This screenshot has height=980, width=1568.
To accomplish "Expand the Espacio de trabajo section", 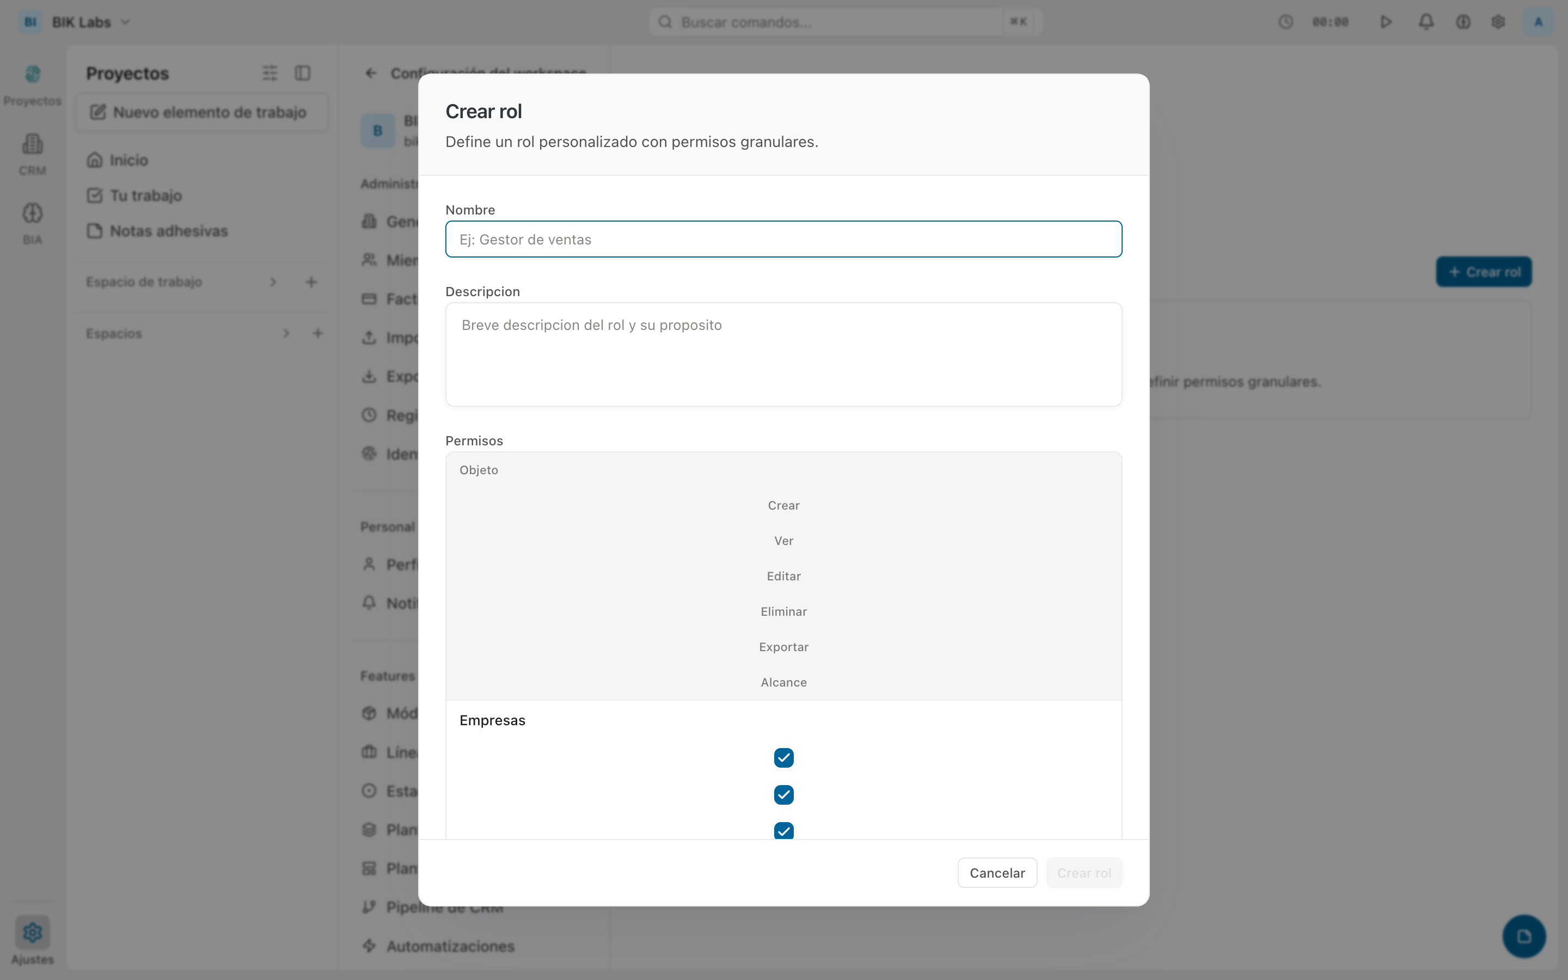I will 273,282.
